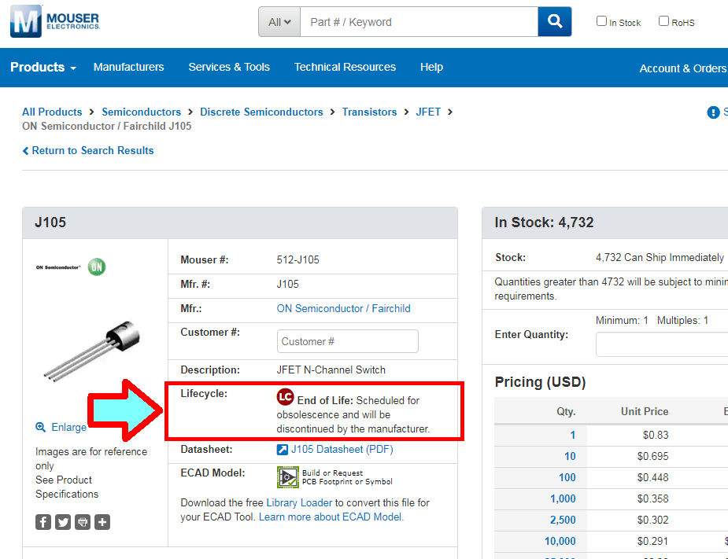Focus the Enter Quantity input field
The height and width of the screenshot is (559, 728).
coord(662,344)
